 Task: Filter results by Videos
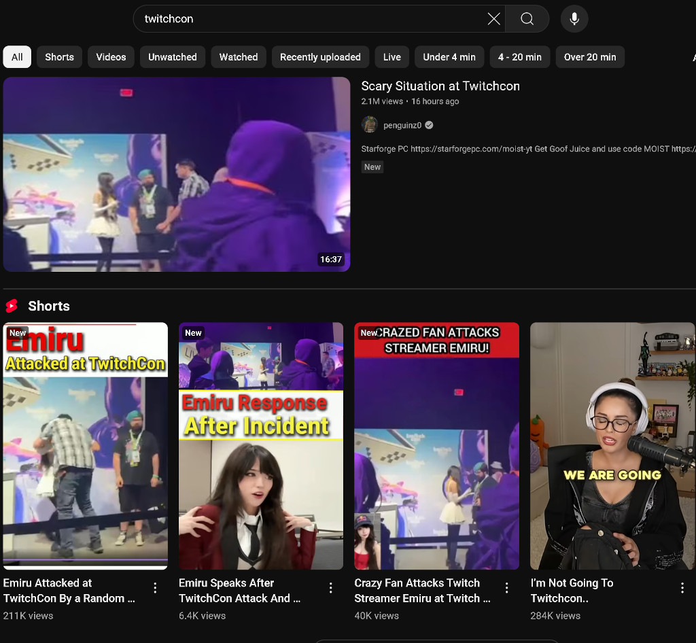[x=111, y=57]
